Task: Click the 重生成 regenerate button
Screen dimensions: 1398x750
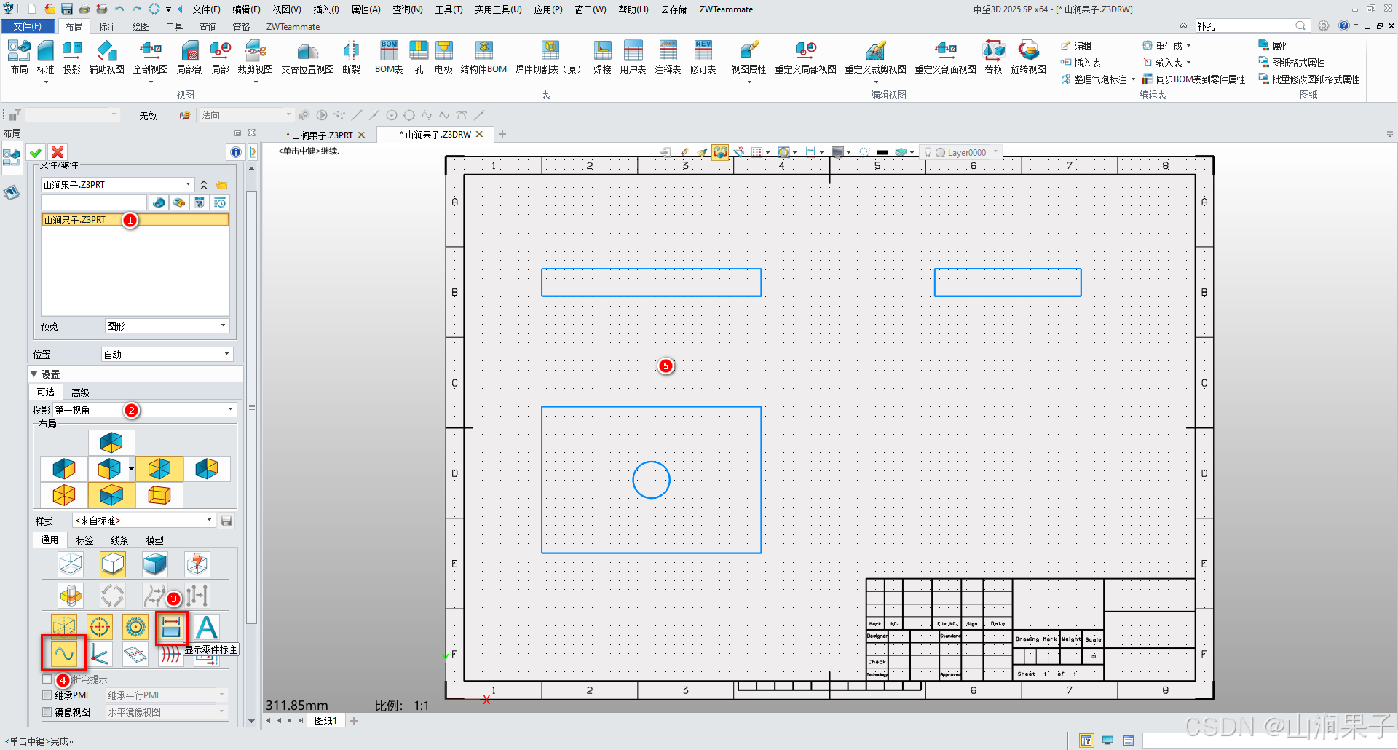Action: pos(1163,46)
